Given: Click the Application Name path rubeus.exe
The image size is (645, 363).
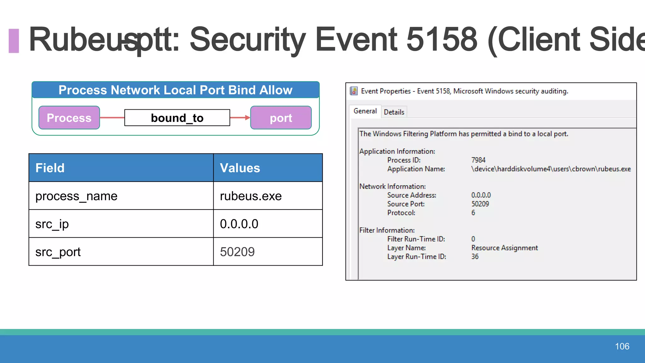Looking at the screenshot, I should (x=551, y=169).
